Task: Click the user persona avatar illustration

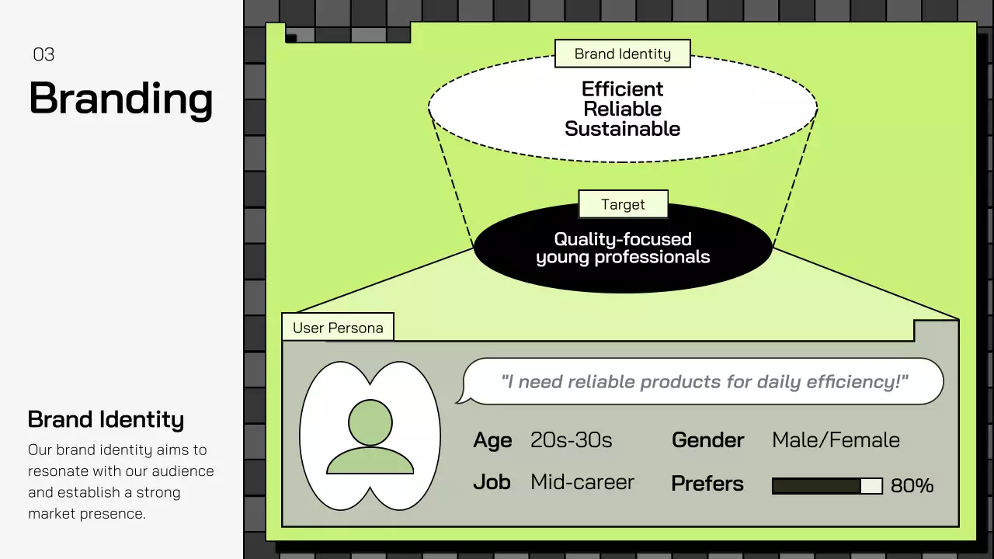Action: [x=370, y=435]
